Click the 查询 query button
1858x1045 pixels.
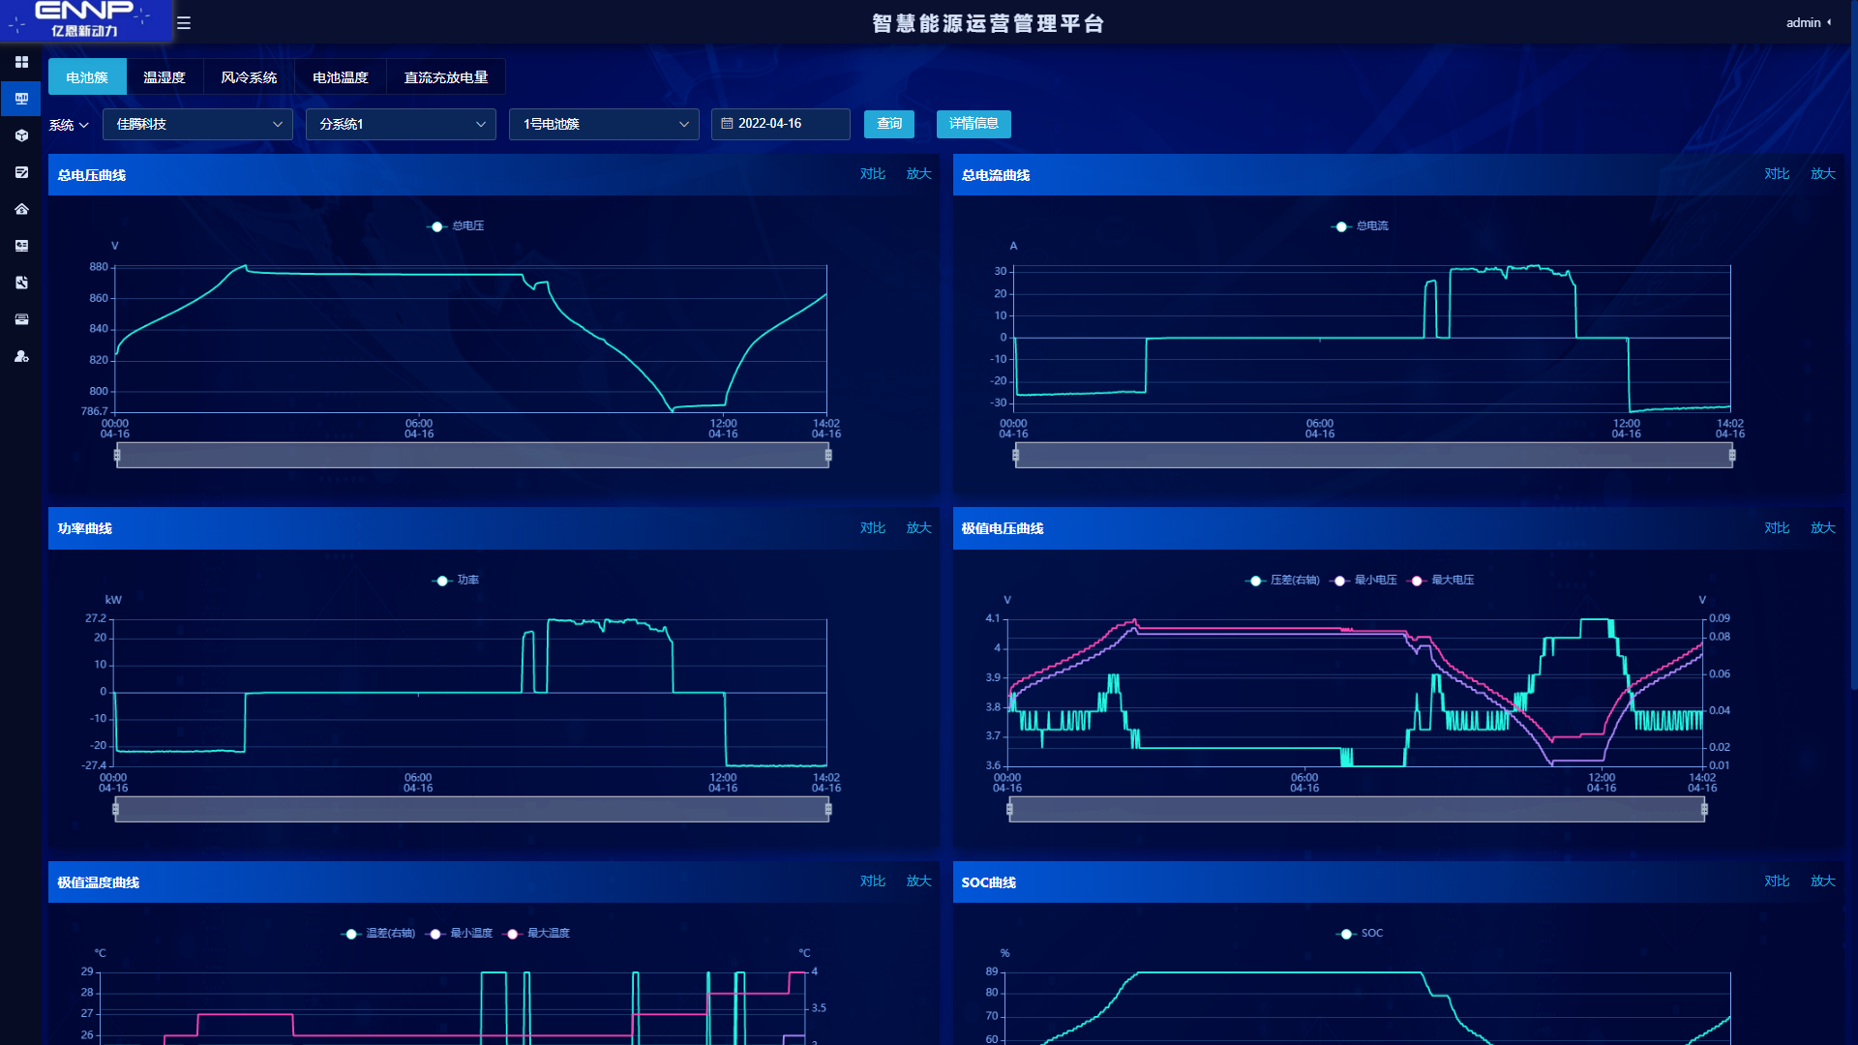pos(888,124)
